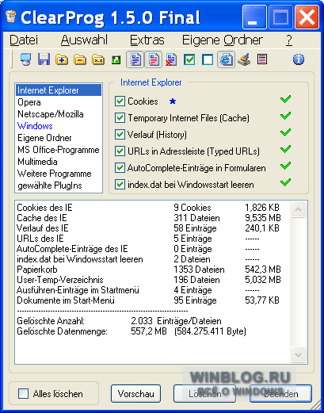Click the log scrollbar up arrow

(299, 209)
